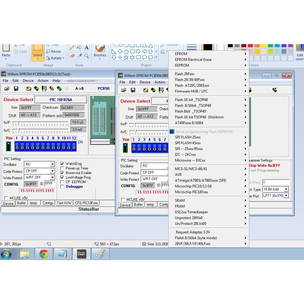Screen dimensions: 304x304
Task: Uncheck the Brown-out Enable checkbox
Action: coord(62,173)
